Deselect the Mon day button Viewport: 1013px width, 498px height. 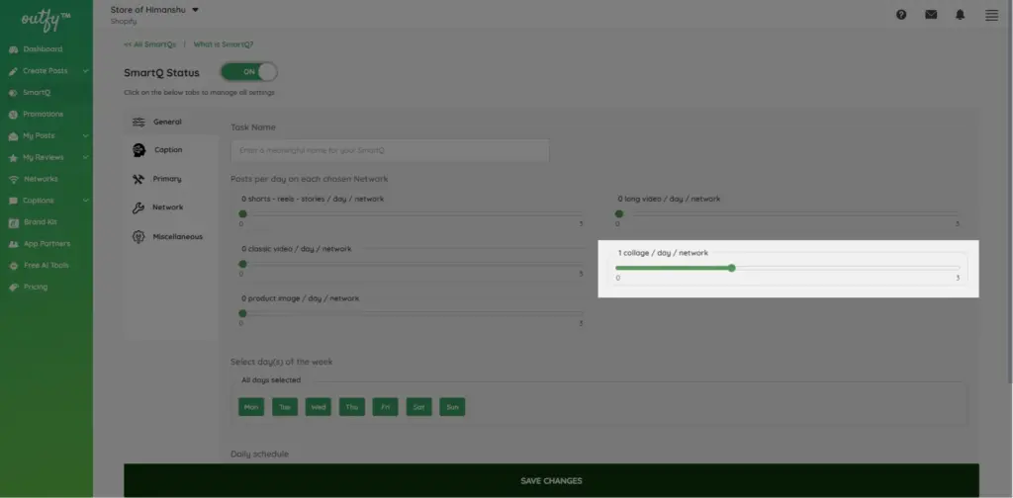click(x=251, y=407)
